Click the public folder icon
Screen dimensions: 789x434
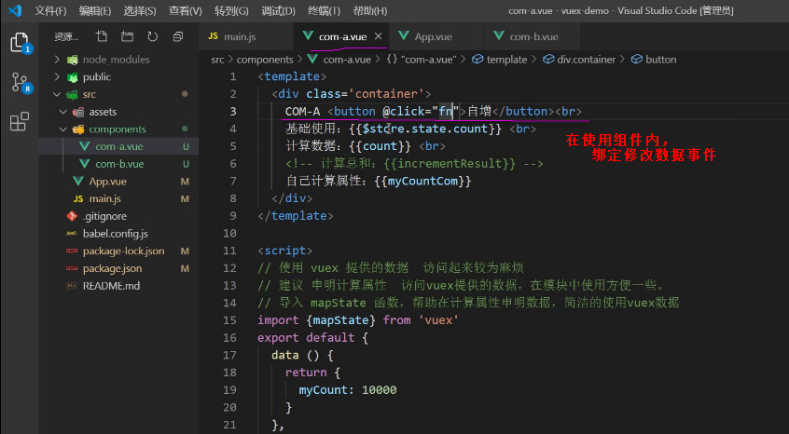[x=73, y=77]
